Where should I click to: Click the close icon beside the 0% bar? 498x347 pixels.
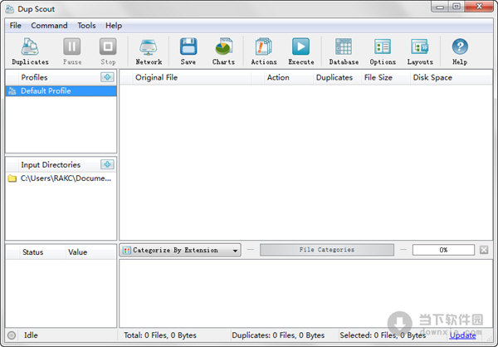484,250
